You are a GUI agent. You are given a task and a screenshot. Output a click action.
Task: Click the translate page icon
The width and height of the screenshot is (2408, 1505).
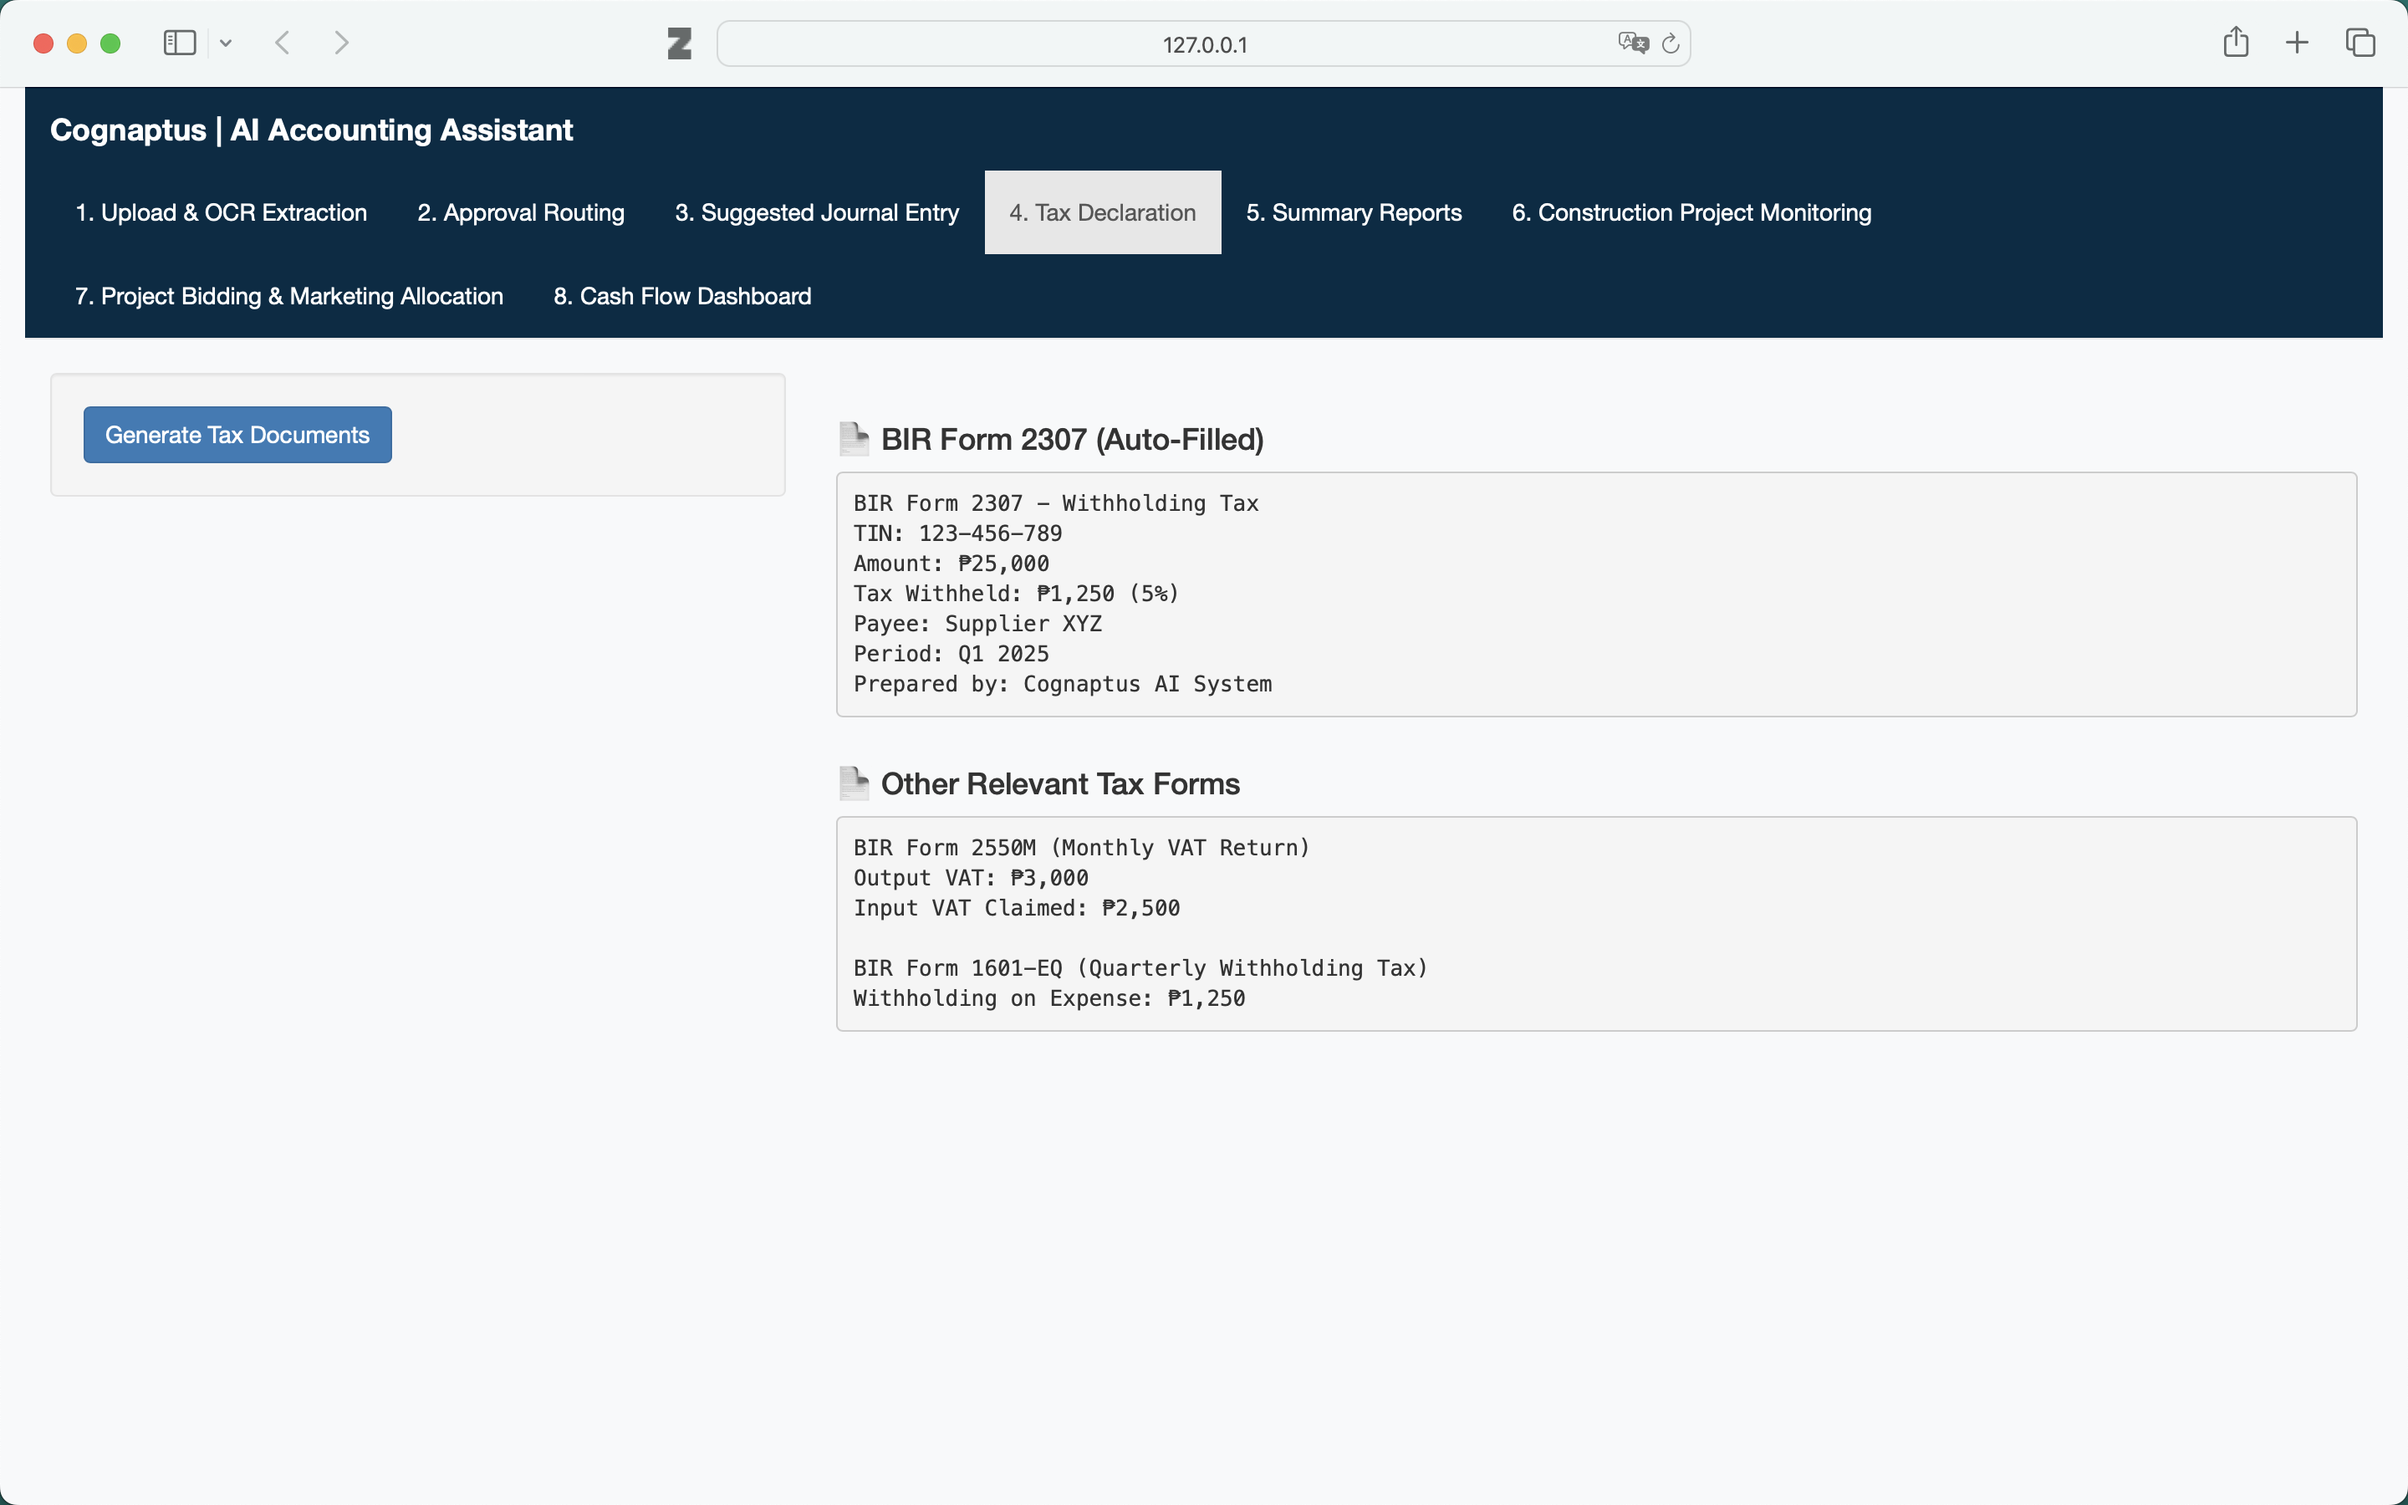click(1633, 43)
